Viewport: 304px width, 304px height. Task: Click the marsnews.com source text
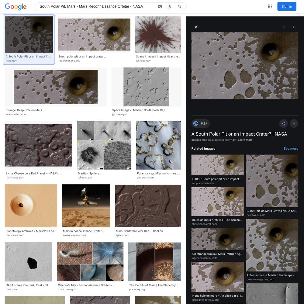[x=15, y=235]
